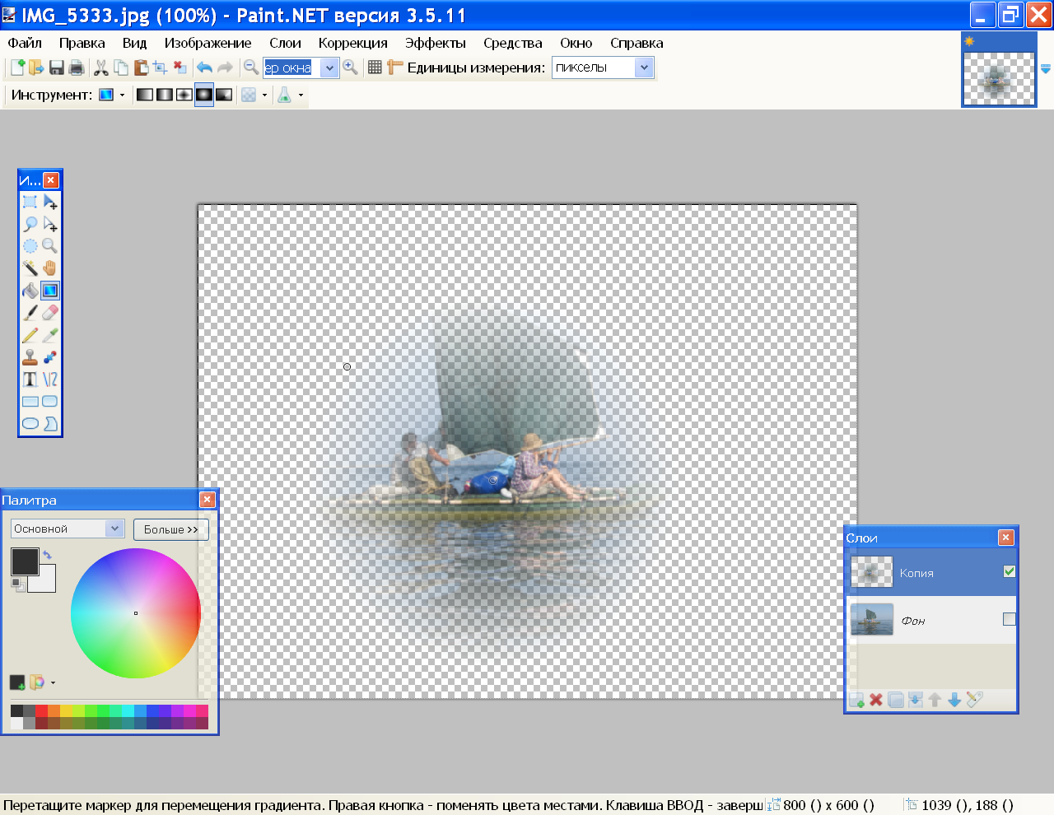
Task: Choose the Diamond gradient type
Action: pos(184,95)
